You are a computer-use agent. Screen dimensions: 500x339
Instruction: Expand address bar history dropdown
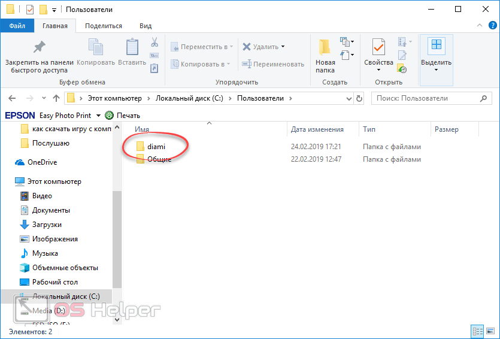coord(349,98)
